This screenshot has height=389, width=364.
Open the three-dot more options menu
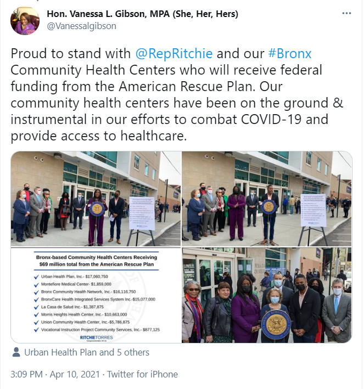[x=346, y=13]
